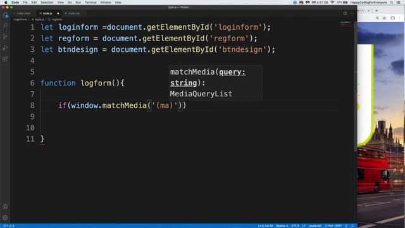This screenshot has width=405, height=228.
Task: Open the Selection menu
Action: [x=47, y=3]
